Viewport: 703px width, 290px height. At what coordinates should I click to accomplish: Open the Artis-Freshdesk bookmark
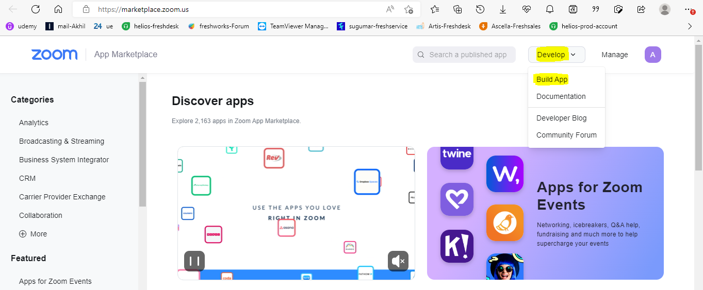pos(443,26)
